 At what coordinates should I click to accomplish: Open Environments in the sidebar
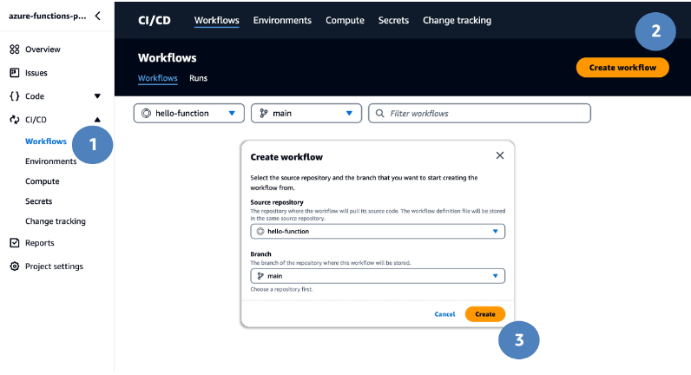(x=50, y=161)
